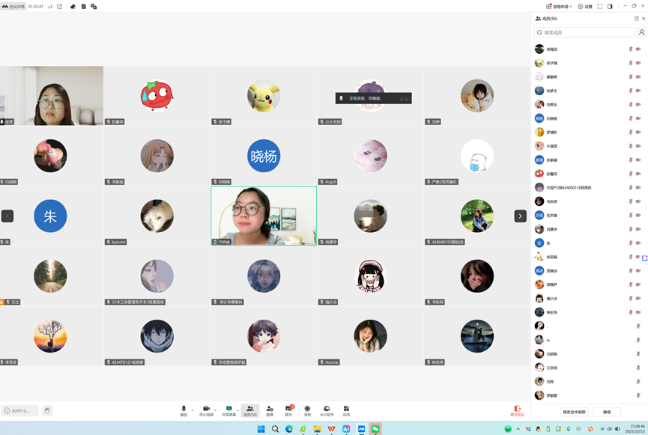This screenshot has width=648, height=435.
Task: Click the 修改会中昵称 button
Action: (x=574, y=412)
